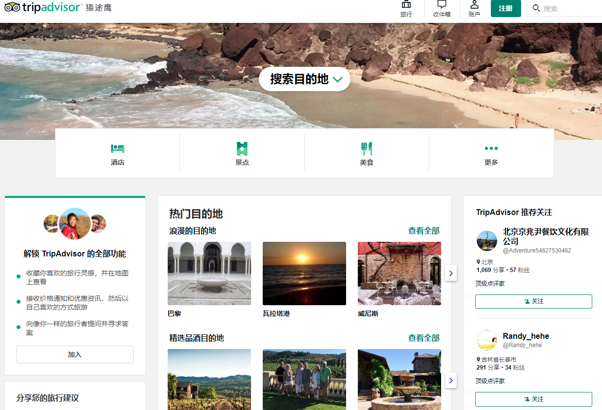Open 查看全部 for 精选品酒目的地
Screen dimensions: 602x410
424,338
